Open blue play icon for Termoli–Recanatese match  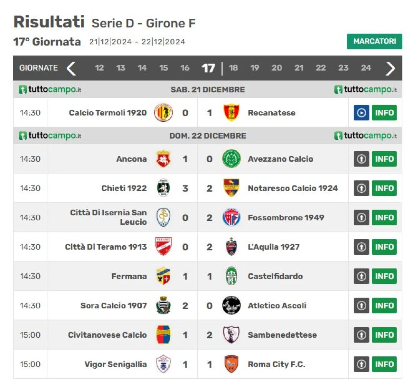pyautogui.click(x=361, y=113)
